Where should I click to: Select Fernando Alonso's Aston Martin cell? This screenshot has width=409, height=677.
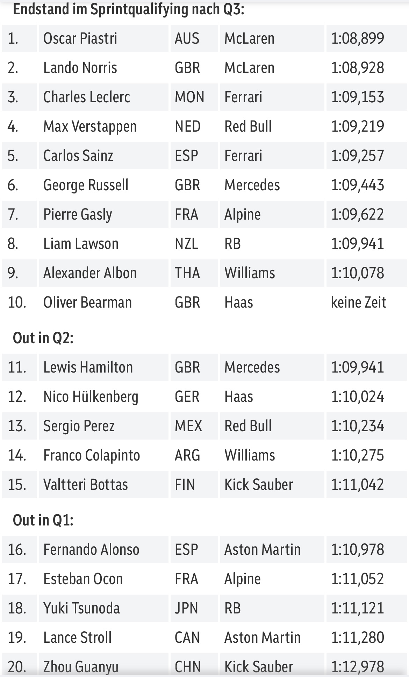pos(272,550)
